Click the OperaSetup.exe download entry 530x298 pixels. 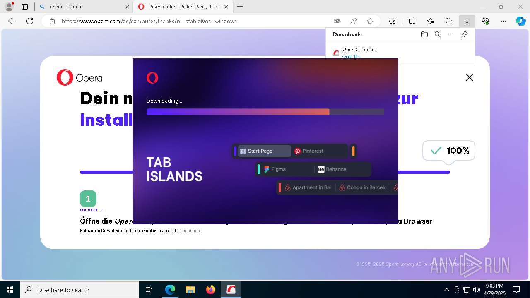pyautogui.click(x=400, y=53)
